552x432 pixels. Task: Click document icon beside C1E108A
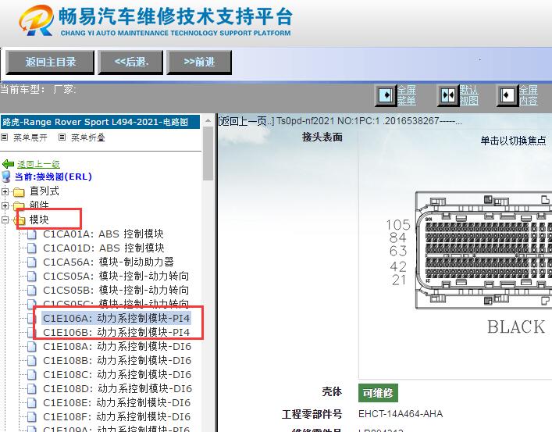coord(32,346)
